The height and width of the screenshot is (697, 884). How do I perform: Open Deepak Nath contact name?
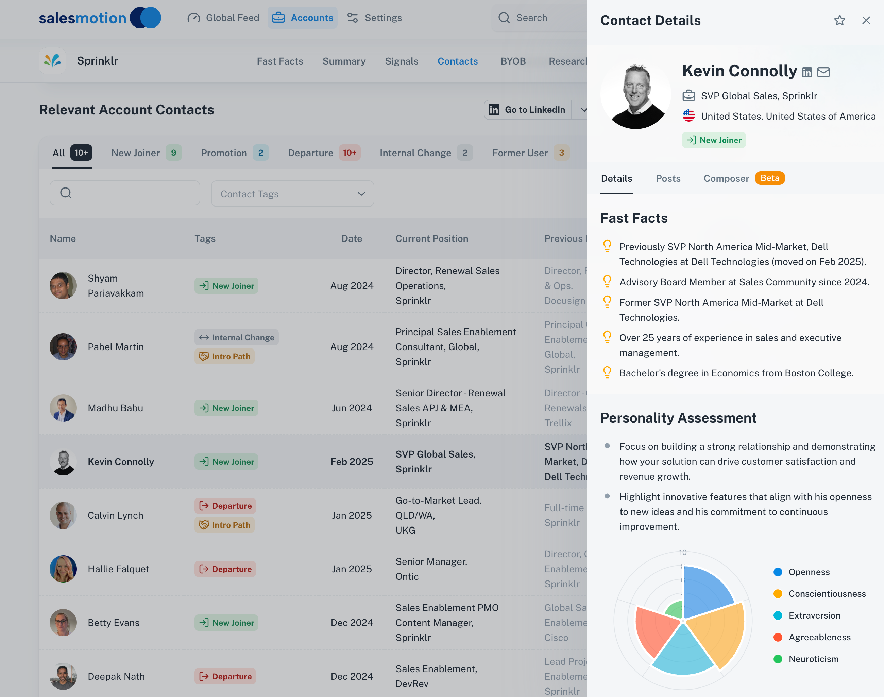[x=116, y=676]
